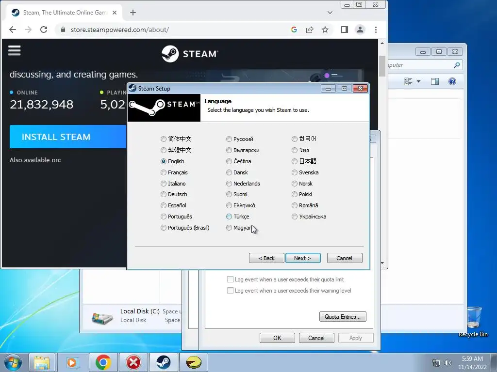Open a new Chrome tab
Viewport: 497px width, 372px height.
[133, 13]
